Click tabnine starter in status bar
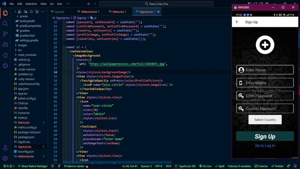Viewport: 300px width, 169px height. point(76,166)
